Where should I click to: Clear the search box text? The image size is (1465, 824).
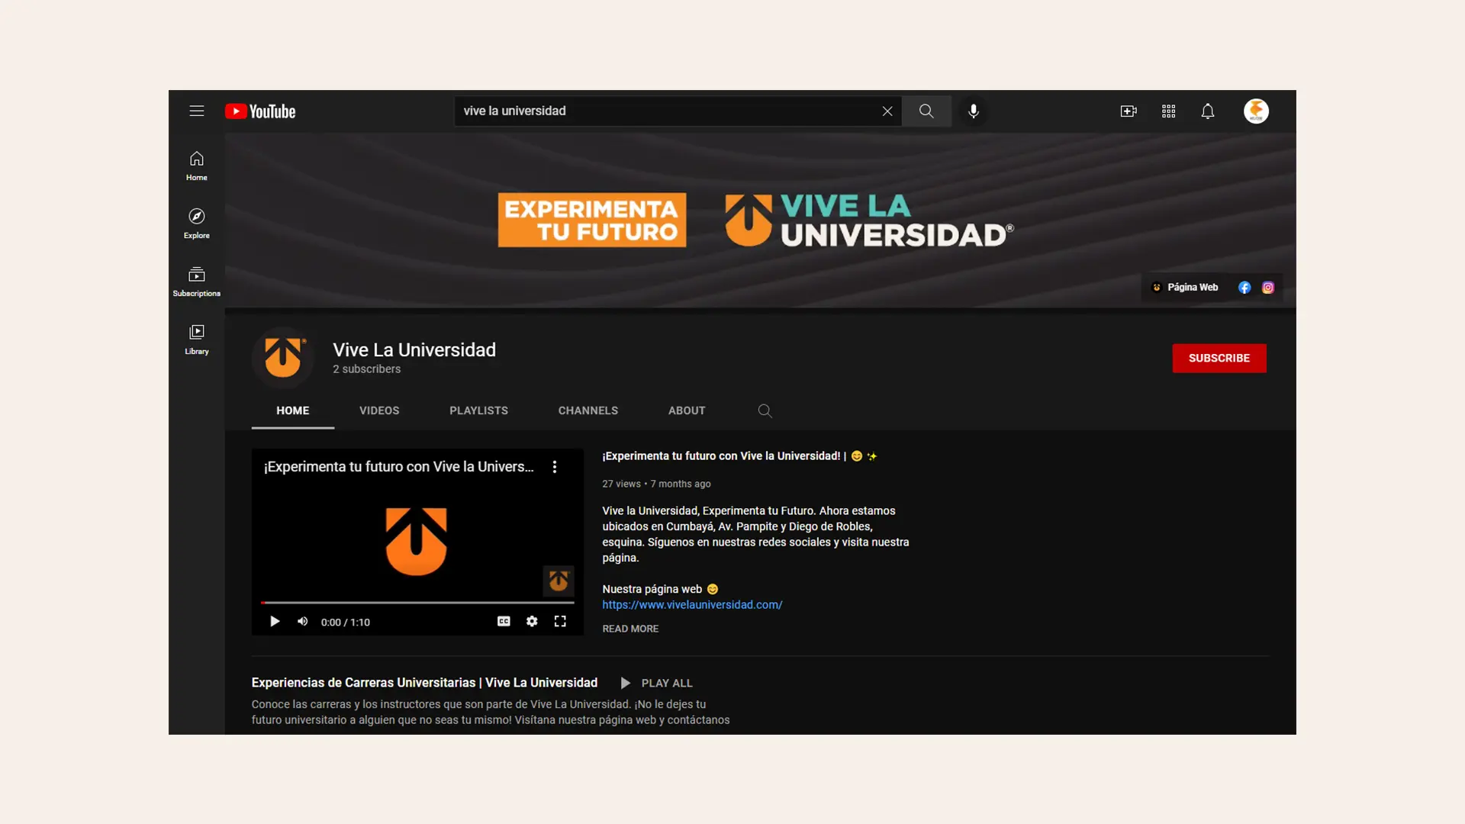click(x=887, y=111)
